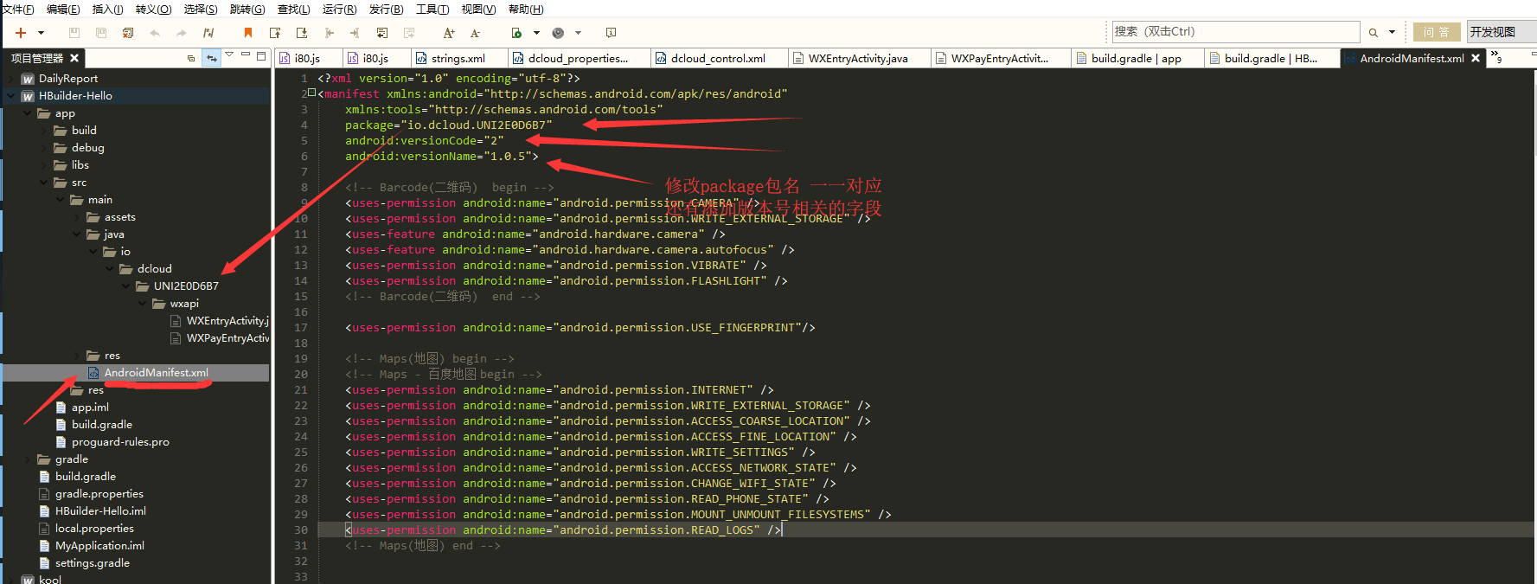Click the 问答 button
The height and width of the screenshot is (584, 1537).
tap(1437, 32)
